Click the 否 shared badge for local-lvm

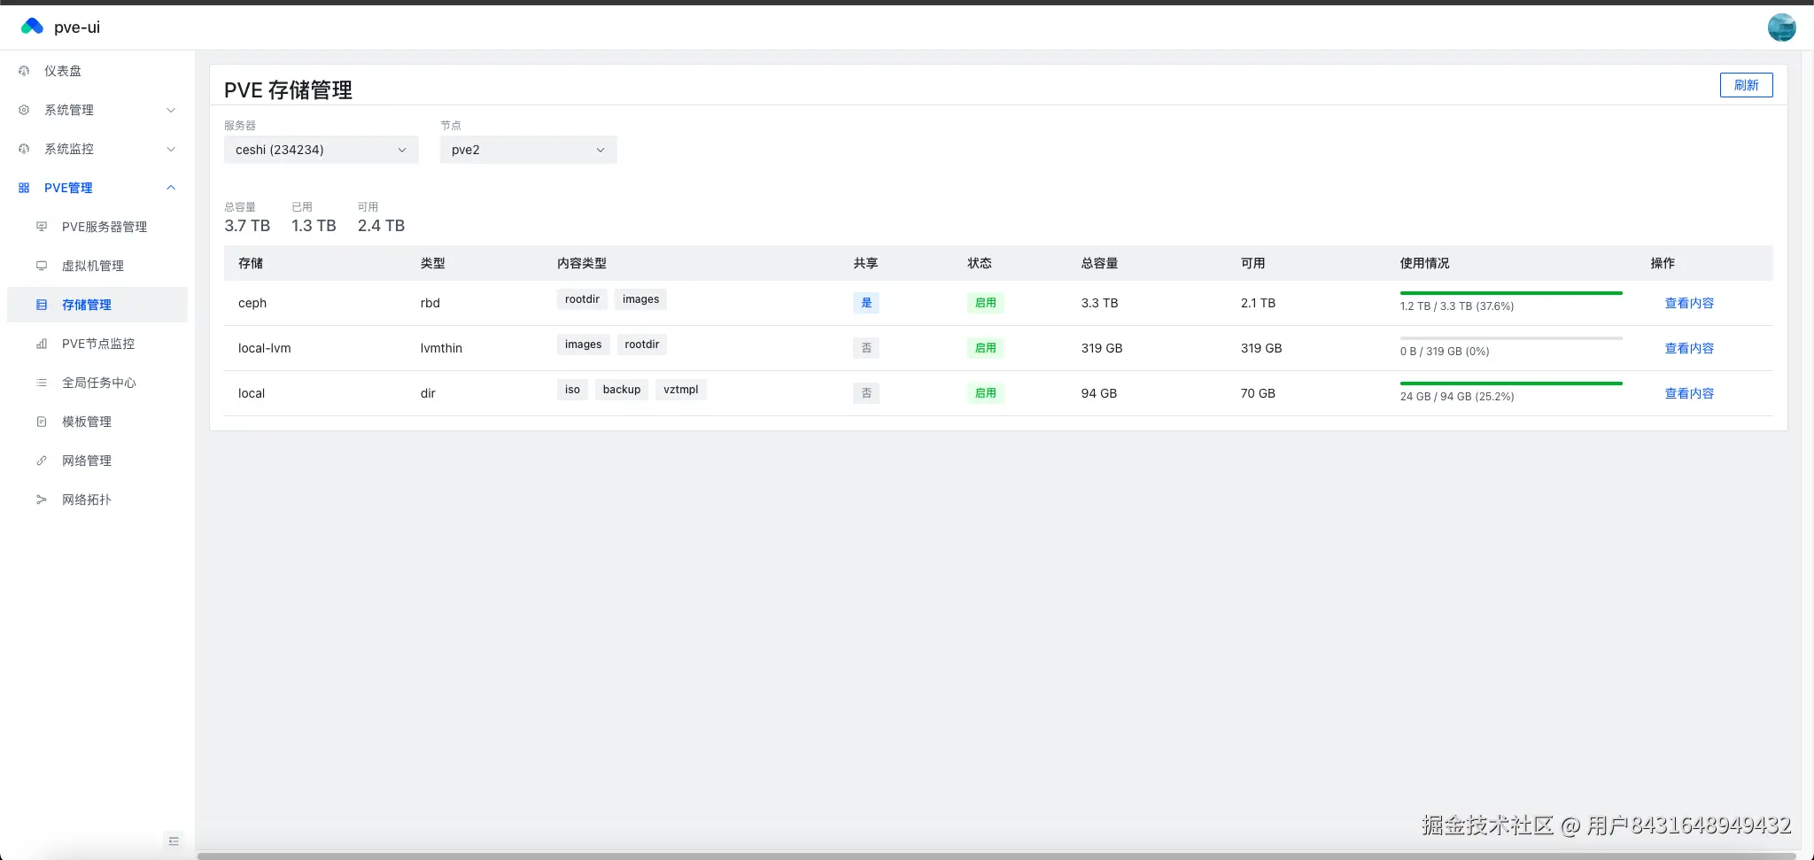click(866, 348)
